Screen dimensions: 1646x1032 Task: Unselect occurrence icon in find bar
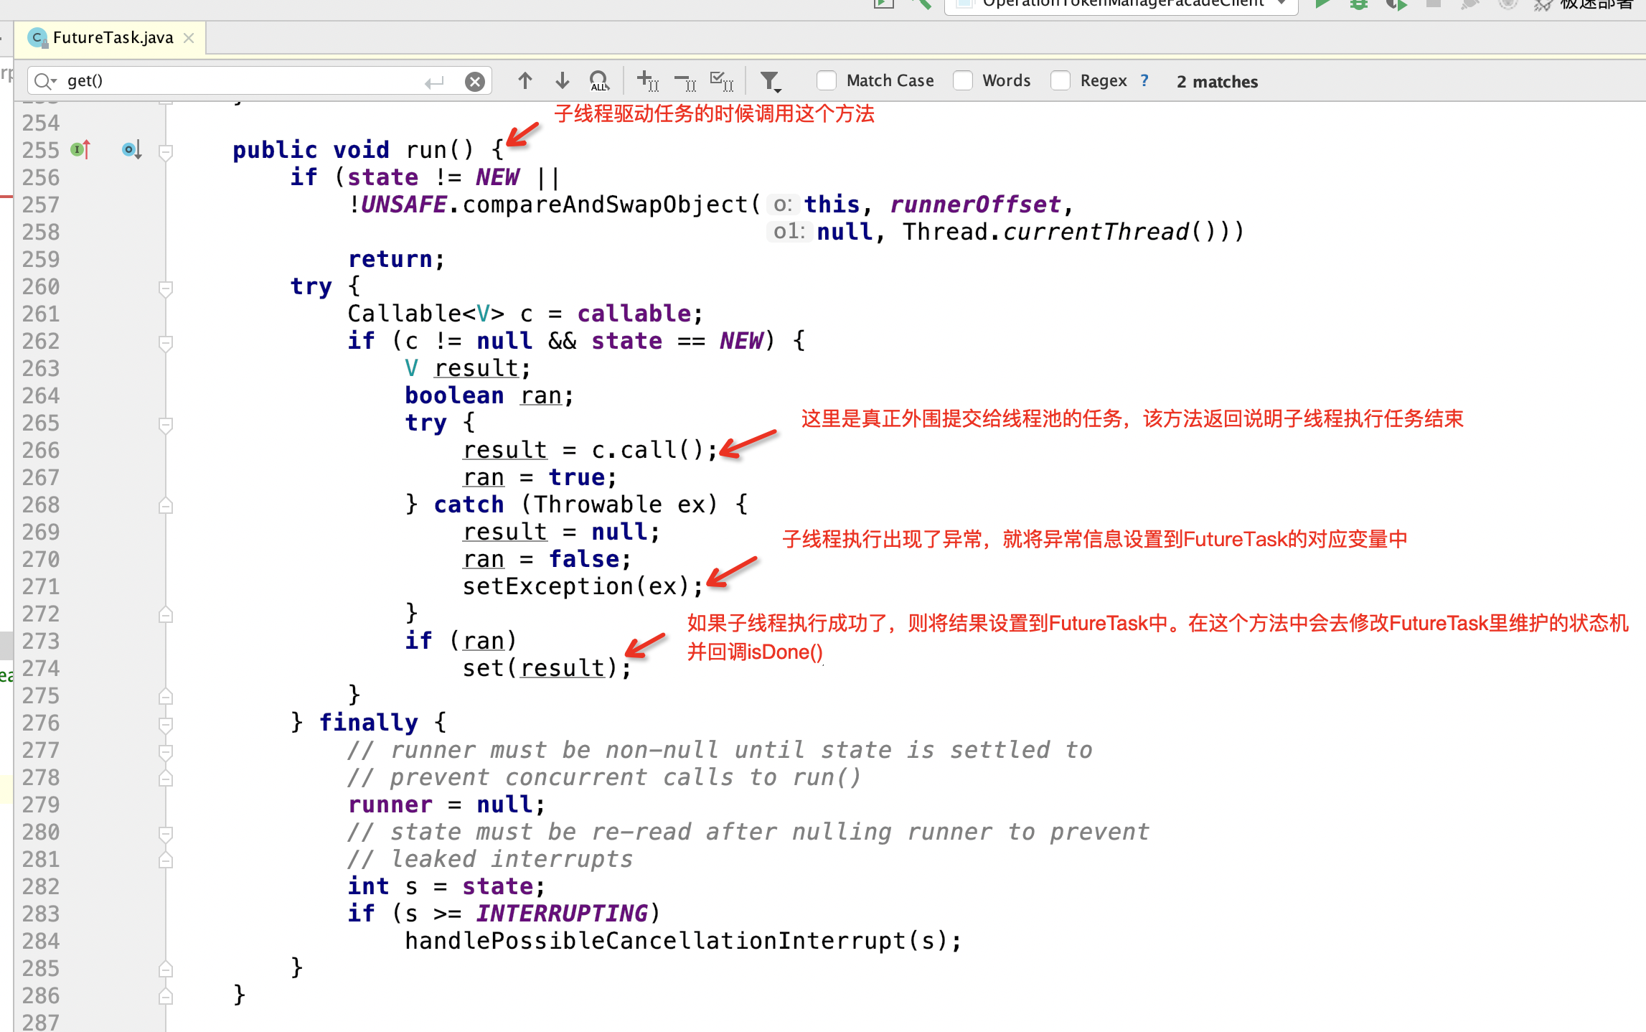pyautogui.click(x=685, y=82)
